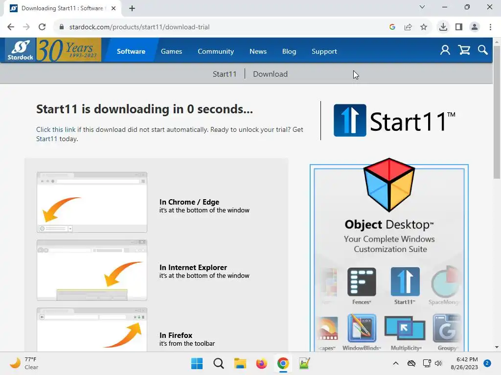Open the clock showing 6:42 PM
Viewport: 501px width, 375px height.
(x=464, y=363)
